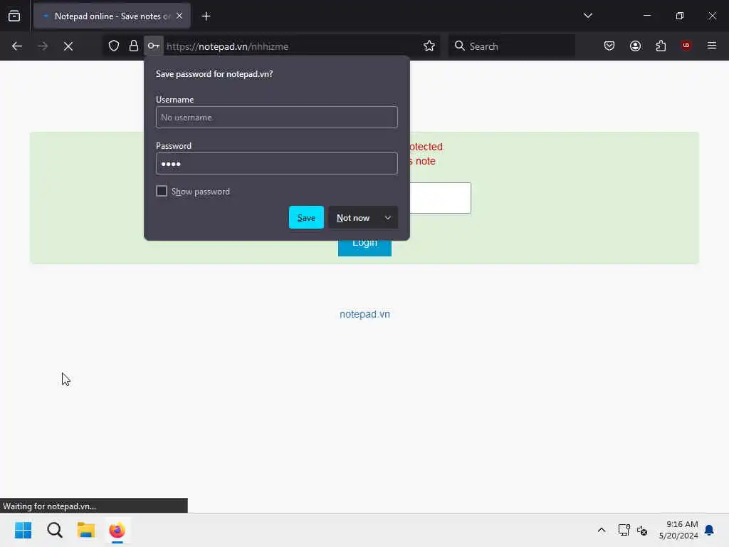
Task: Click the forward navigation arrow
Action: pyautogui.click(x=43, y=46)
